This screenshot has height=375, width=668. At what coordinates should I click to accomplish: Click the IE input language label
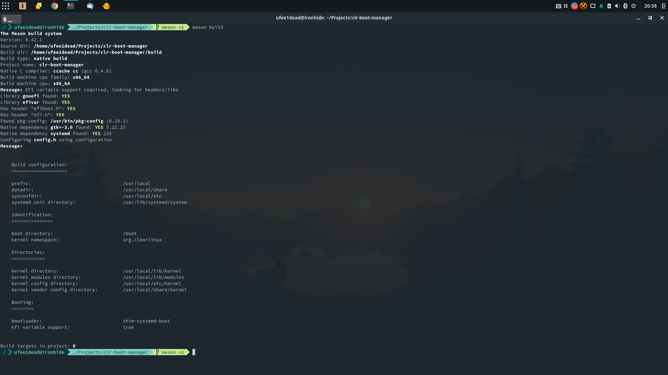tap(566, 6)
